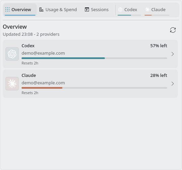
Task: Switch to the Overview tab
Action: point(20,10)
